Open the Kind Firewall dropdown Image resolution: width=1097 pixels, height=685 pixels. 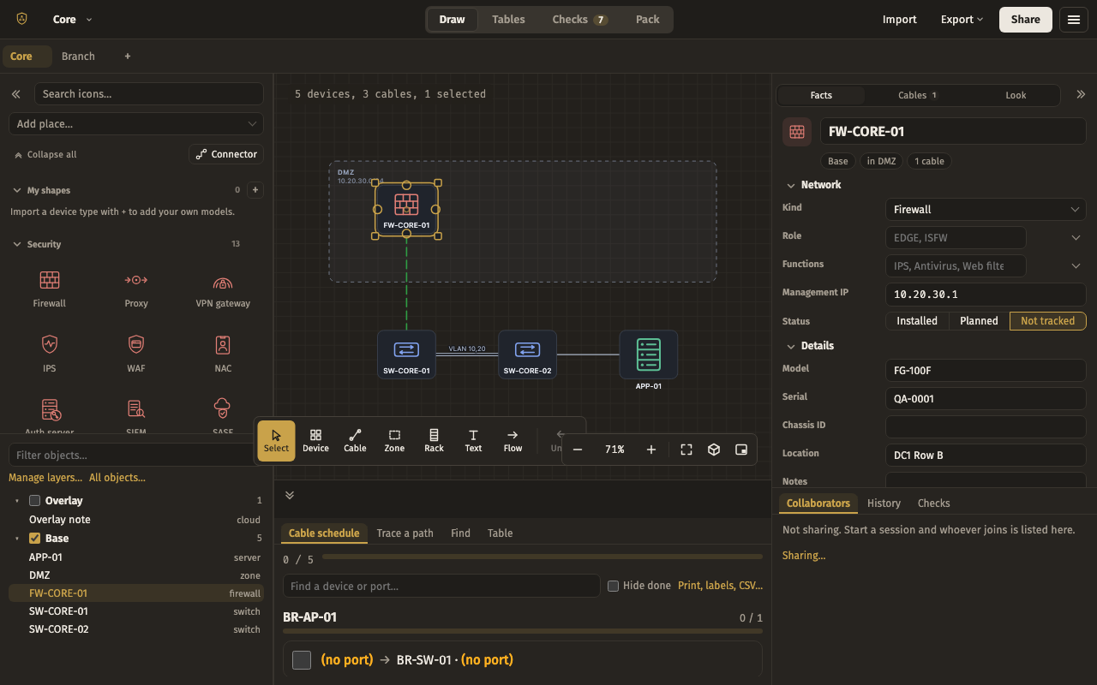pos(986,209)
